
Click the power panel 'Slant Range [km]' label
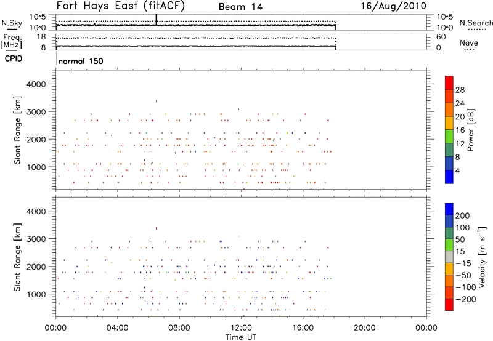[x=17, y=130]
